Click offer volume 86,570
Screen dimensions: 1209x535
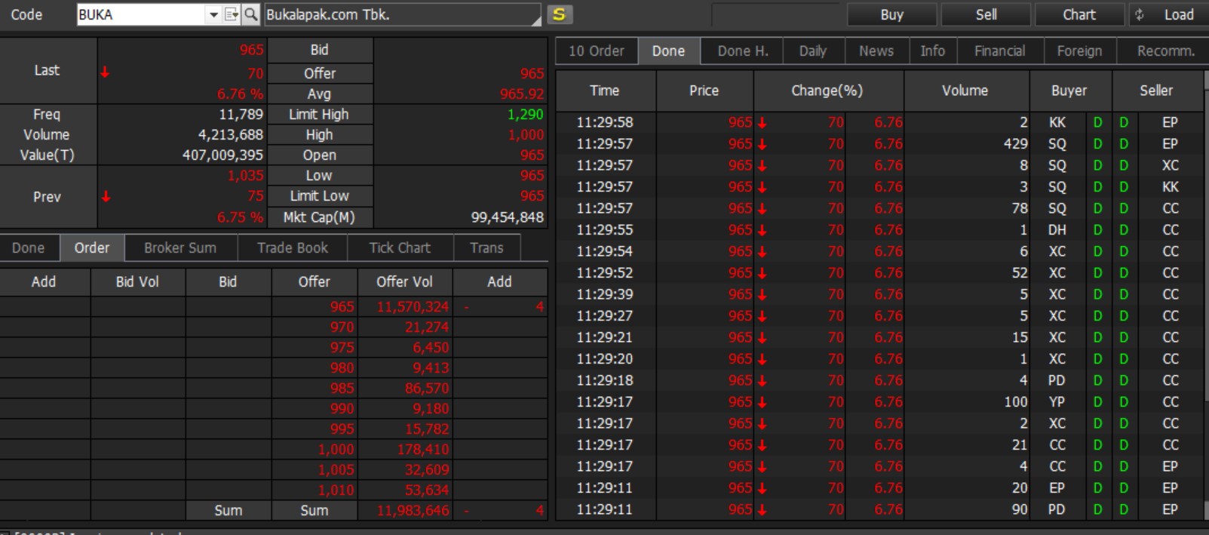click(426, 388)
